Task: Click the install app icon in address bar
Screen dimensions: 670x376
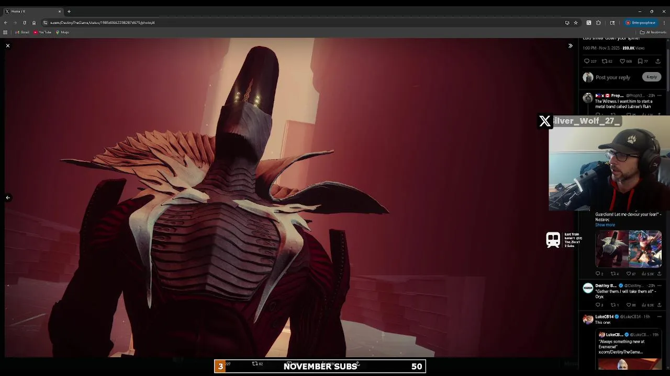Action: [x=567, y=22]
